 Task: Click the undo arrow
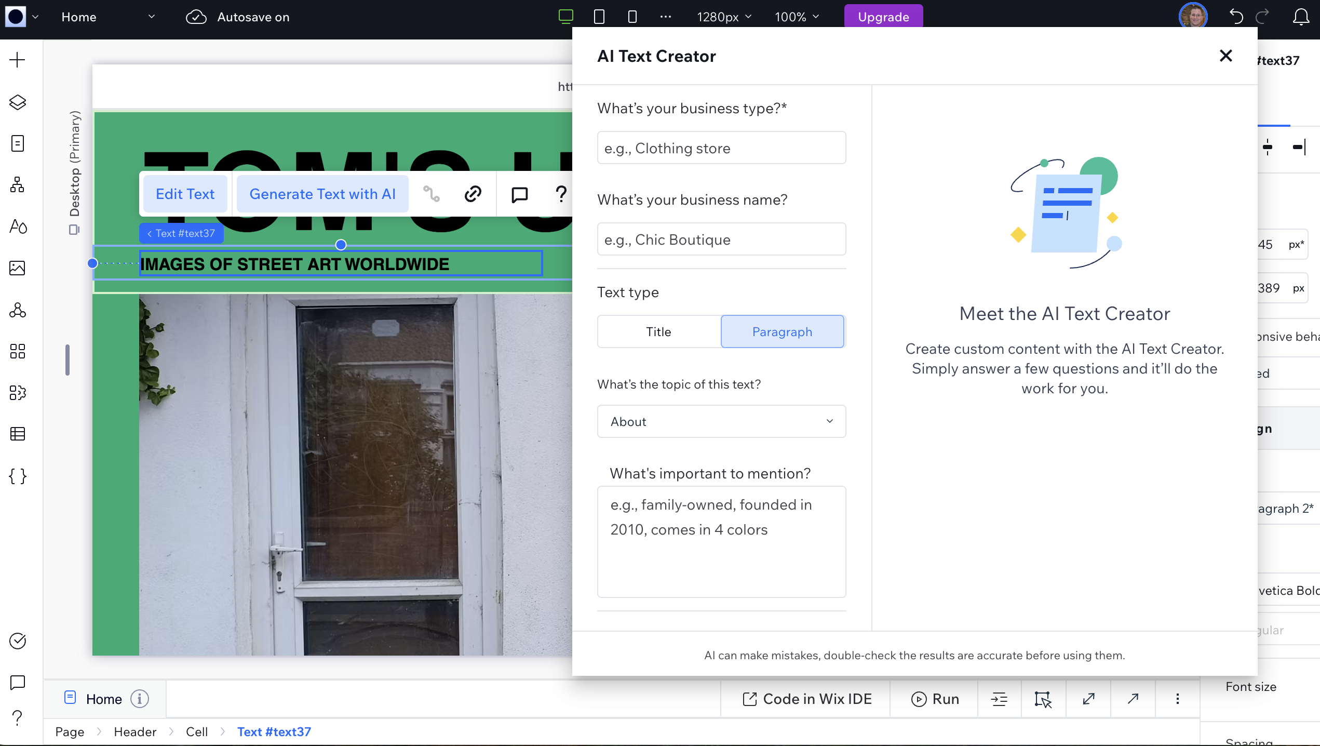click(x=1236, y=17)
